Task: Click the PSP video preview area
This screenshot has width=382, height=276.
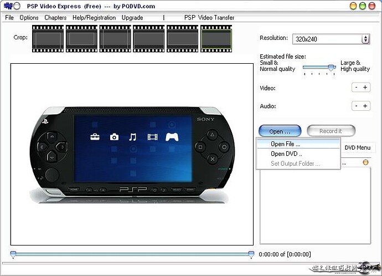Action: pos(132,154)
